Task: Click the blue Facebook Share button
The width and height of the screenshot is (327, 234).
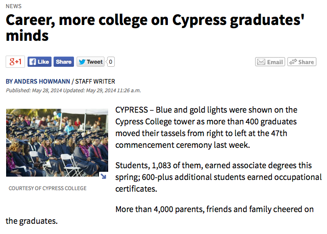Action: pos(64,62)
